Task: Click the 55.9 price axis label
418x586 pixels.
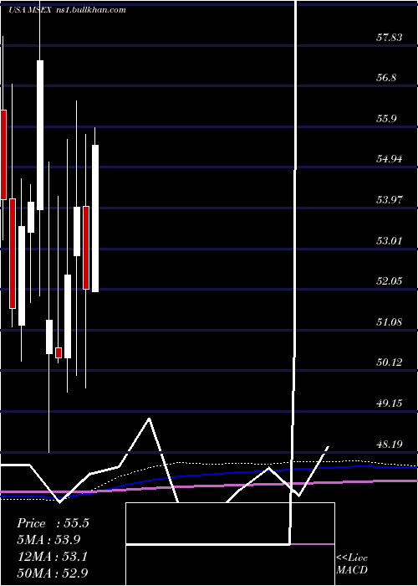Action: pyautogui.click(x=386, y=119)
